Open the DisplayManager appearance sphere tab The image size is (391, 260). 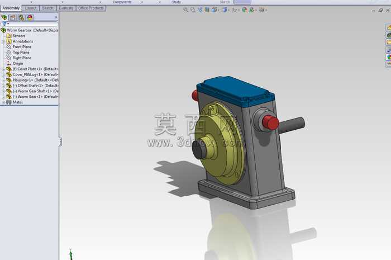(30, 17)
